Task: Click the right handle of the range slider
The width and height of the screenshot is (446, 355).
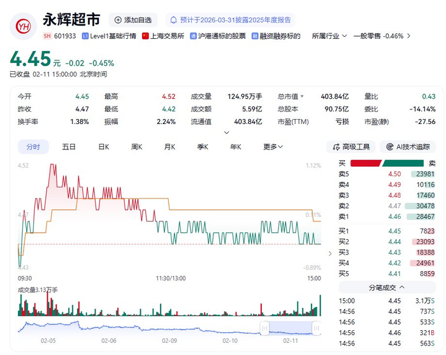Action: (x=316, y=328)
